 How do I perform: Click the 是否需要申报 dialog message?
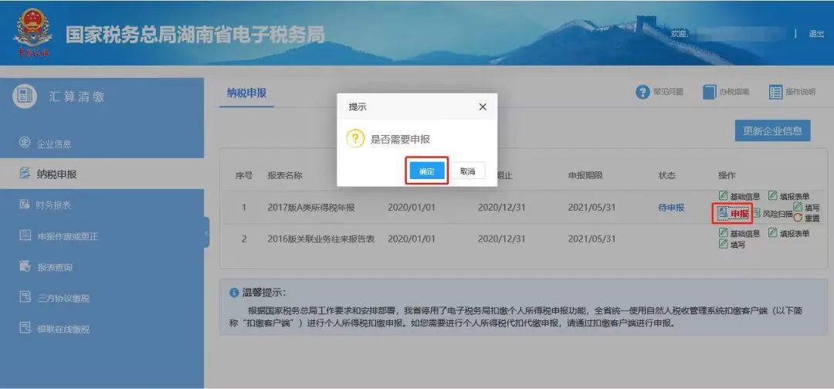pyautogui.click(x=400, y=140)
